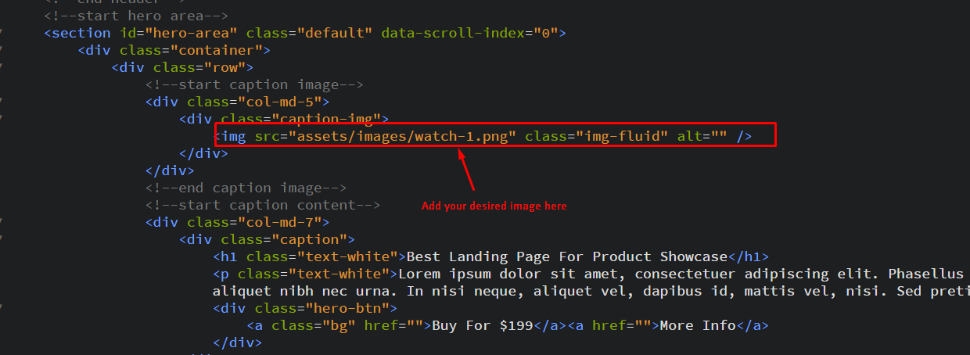Click the 'More Info' anchor text

(698, 325)
